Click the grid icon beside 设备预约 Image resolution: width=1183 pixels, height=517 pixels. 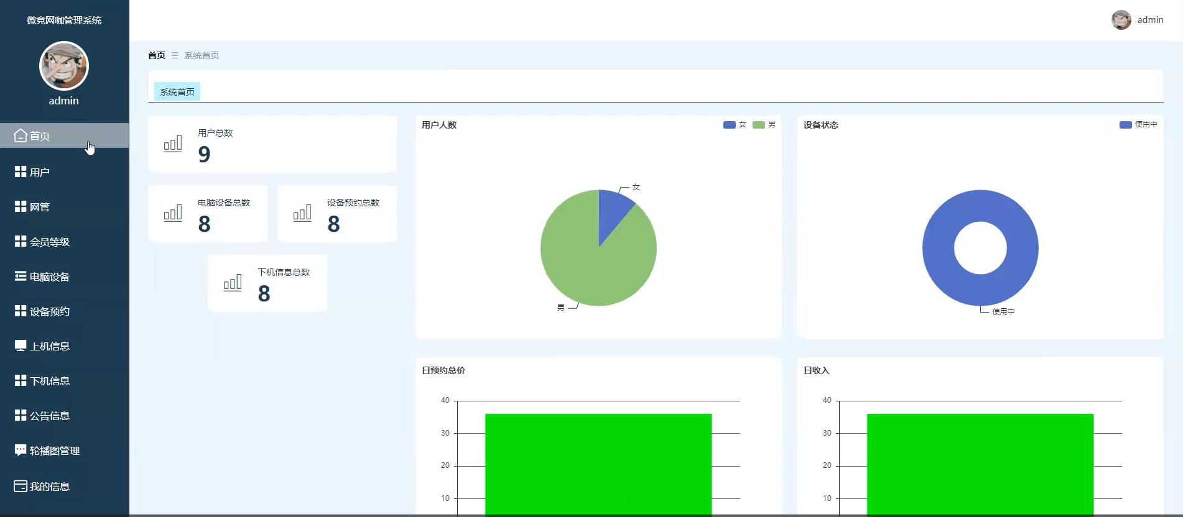pos(21,311)
